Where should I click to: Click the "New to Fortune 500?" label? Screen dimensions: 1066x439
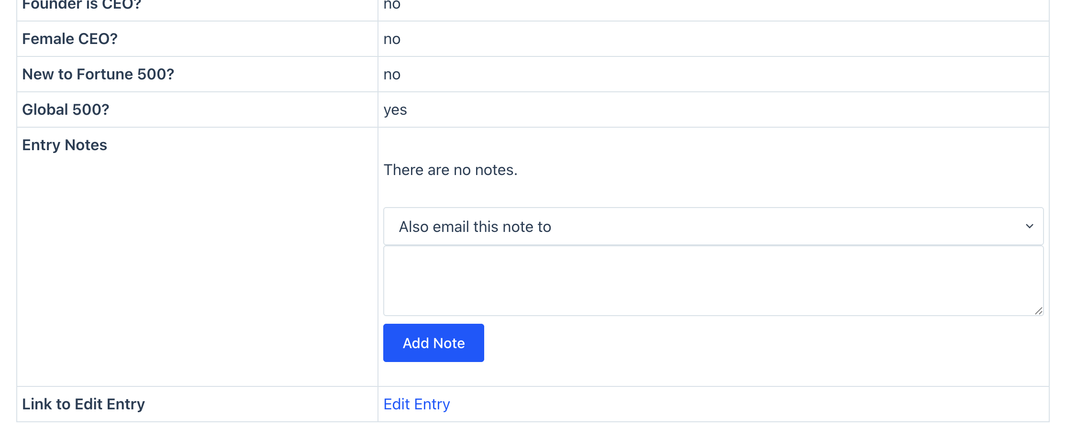98,74
